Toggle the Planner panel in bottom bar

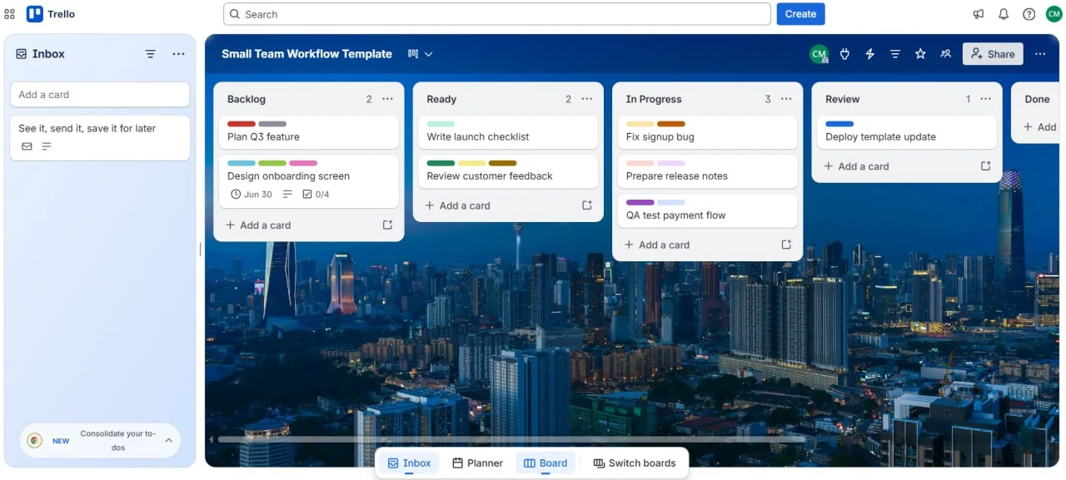(477, 463)
